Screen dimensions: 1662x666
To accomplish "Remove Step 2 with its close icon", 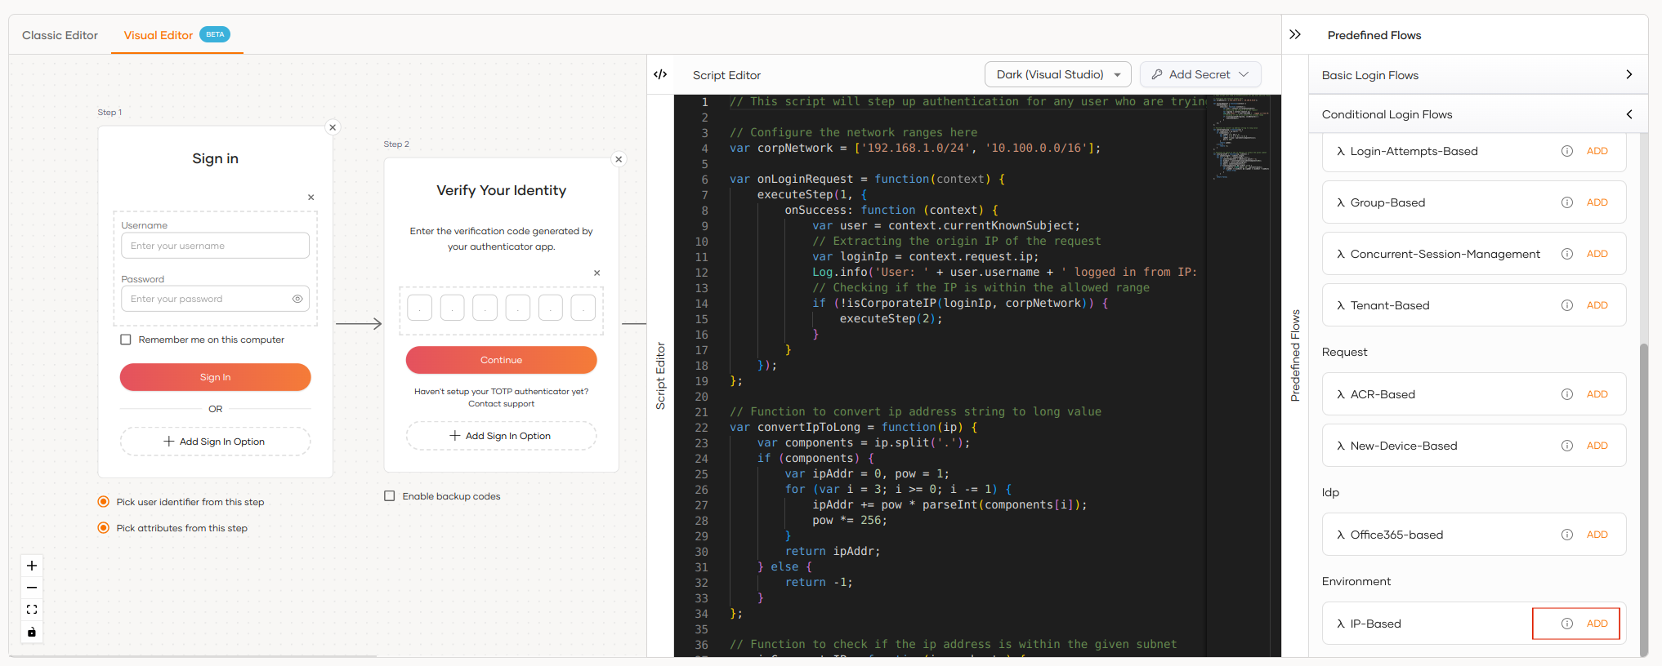I will pyautogui.click(x=619, y=159).
